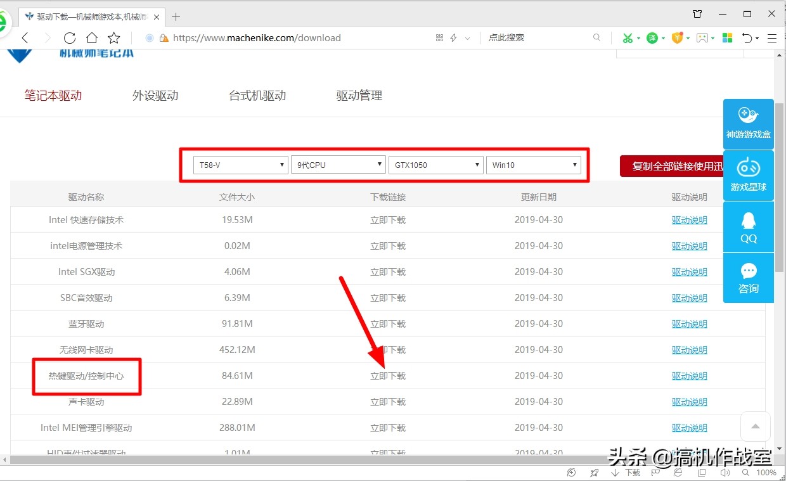Toggle the ad blocker in status bar

click(x=572, y=472)
